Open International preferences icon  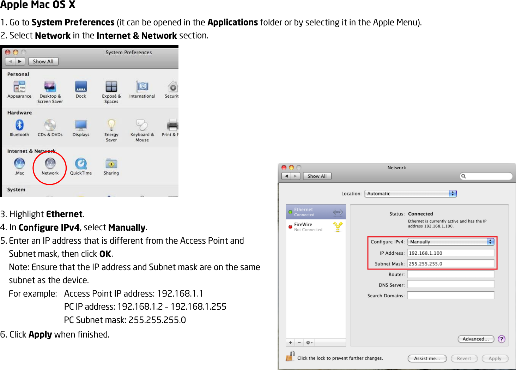pos(142,86)
